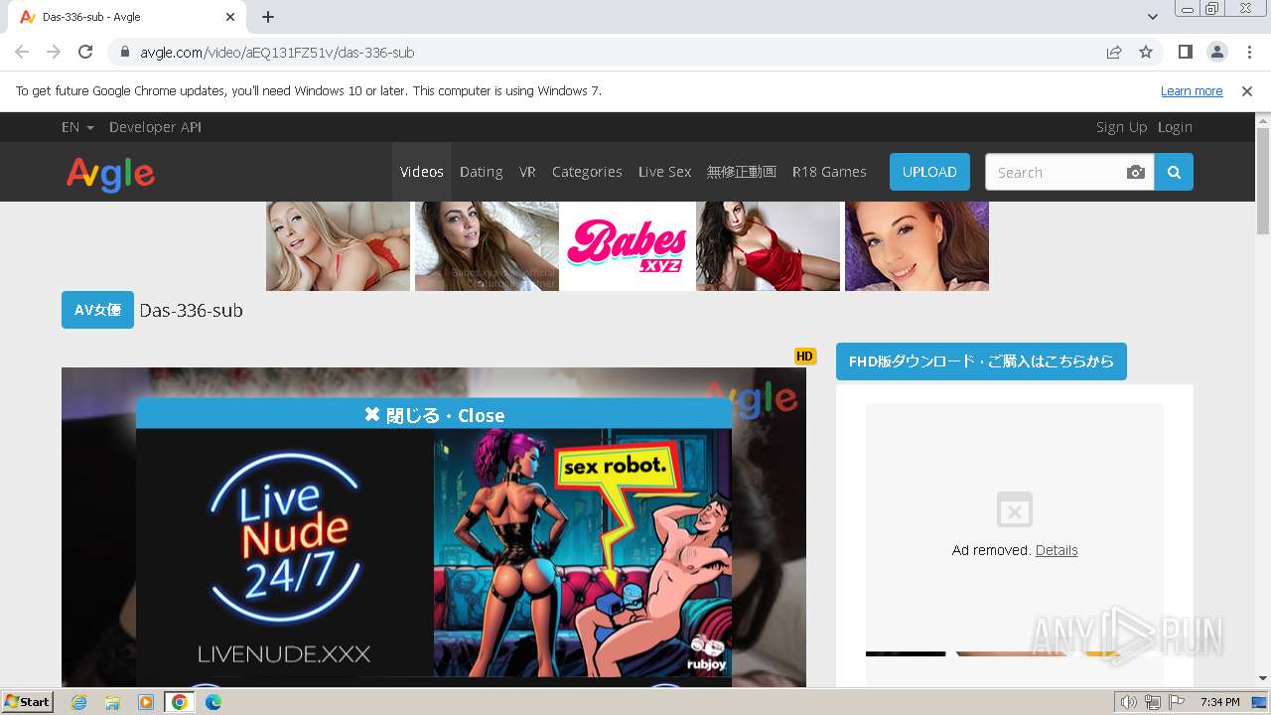Launch Microsoft Edge from the taskbar
Image resolution: width=1271 pixels, height=715 pixels.
pyautogui.click(x=212, y=702)
